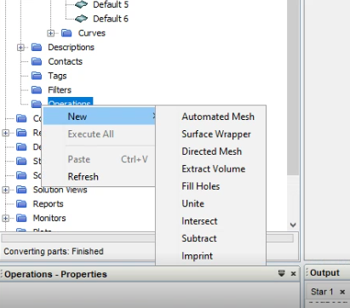Click the Converting parts: Finished status text

click(x=54, y=251)
